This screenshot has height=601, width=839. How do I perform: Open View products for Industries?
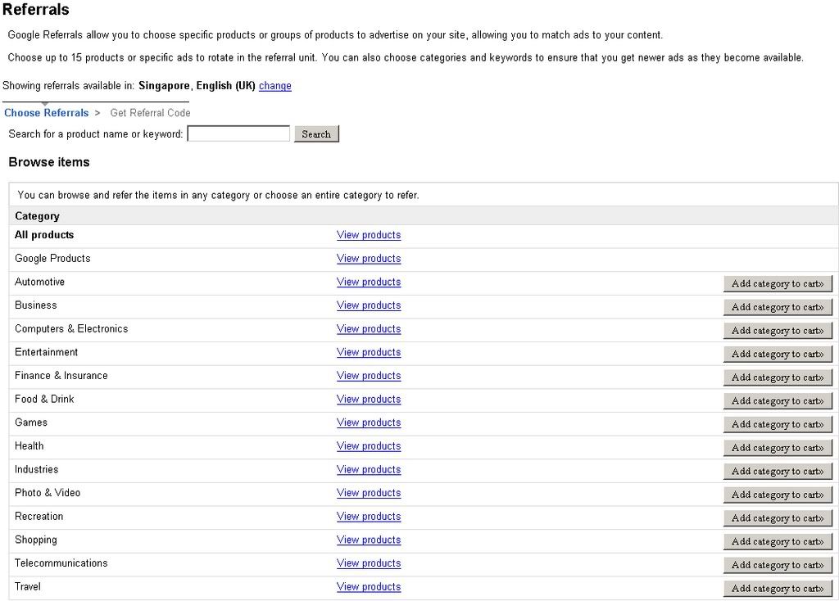[x=369, y=469]
